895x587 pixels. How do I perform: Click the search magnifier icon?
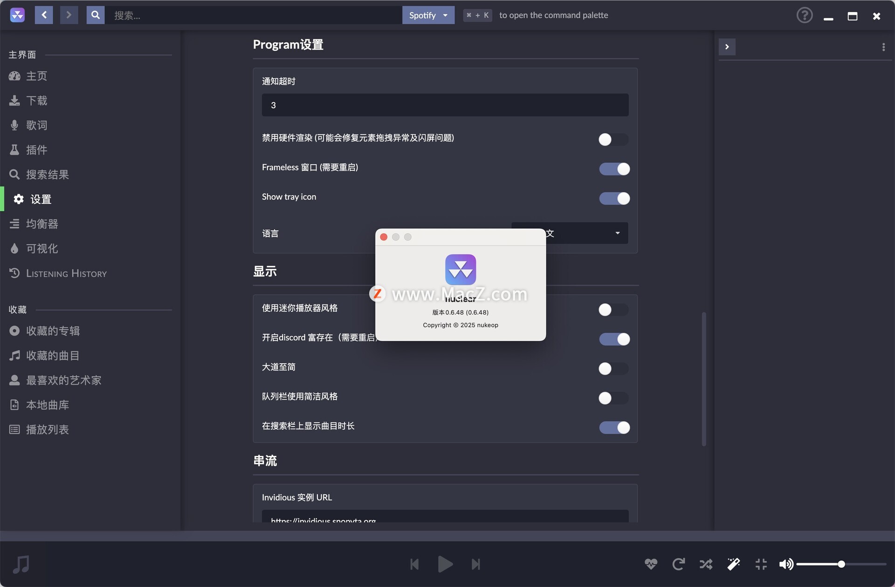(x=95, y=15)
